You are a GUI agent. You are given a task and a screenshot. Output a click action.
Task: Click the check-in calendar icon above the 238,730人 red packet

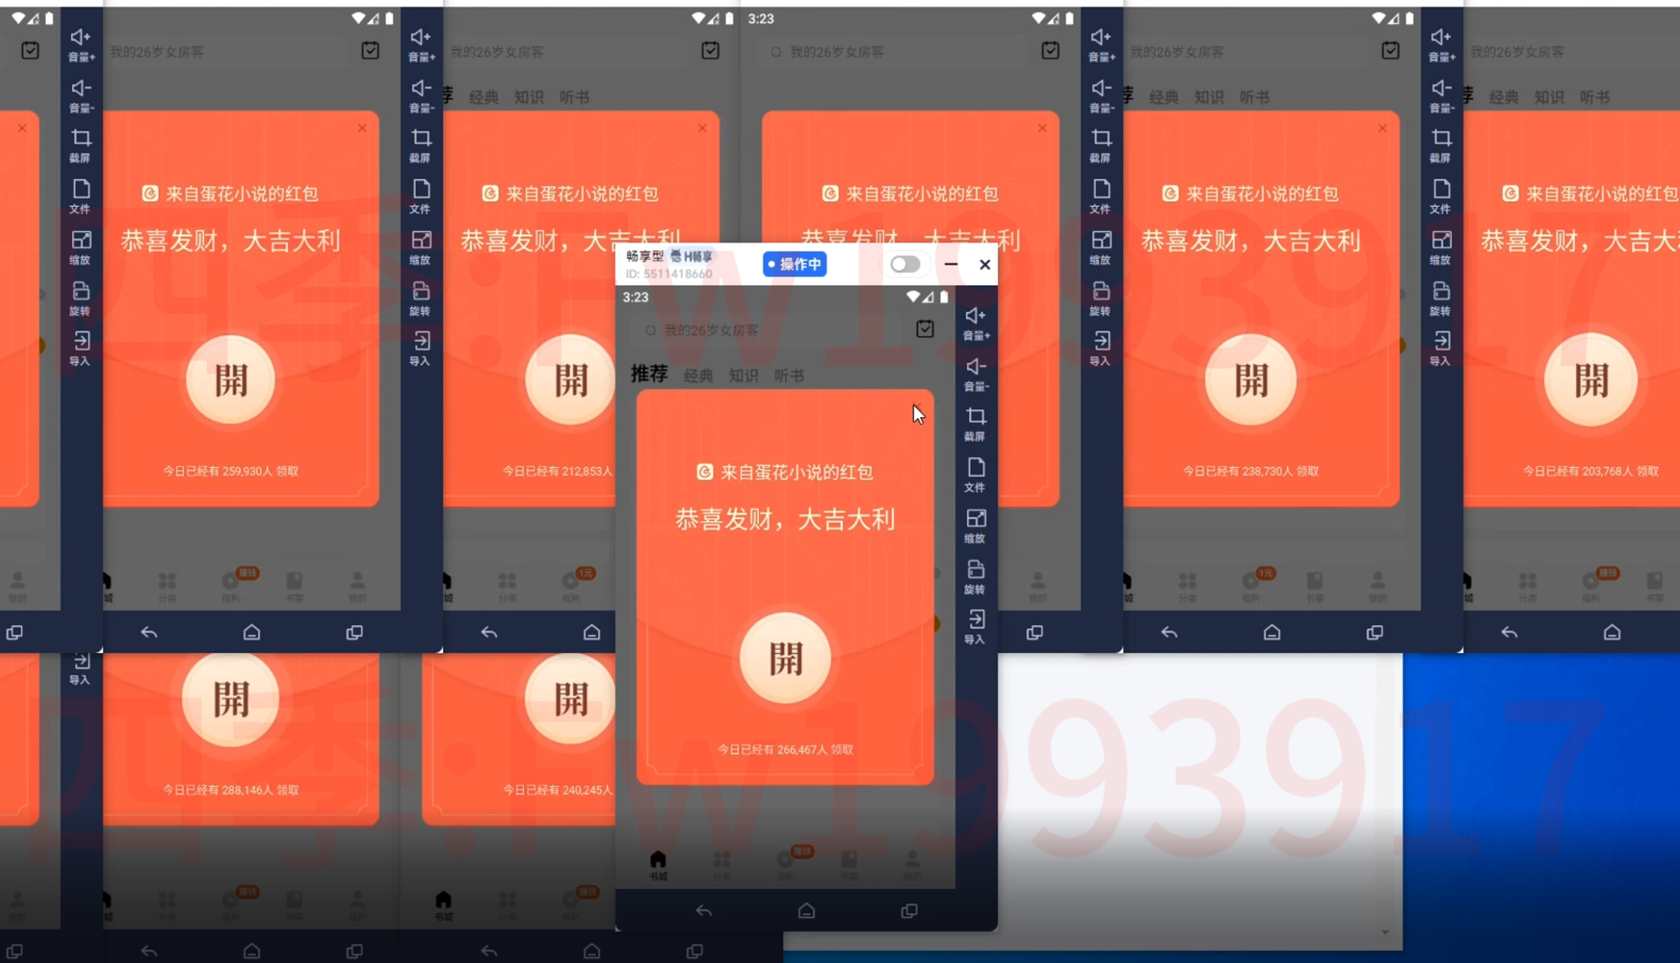coord(1390,50)
